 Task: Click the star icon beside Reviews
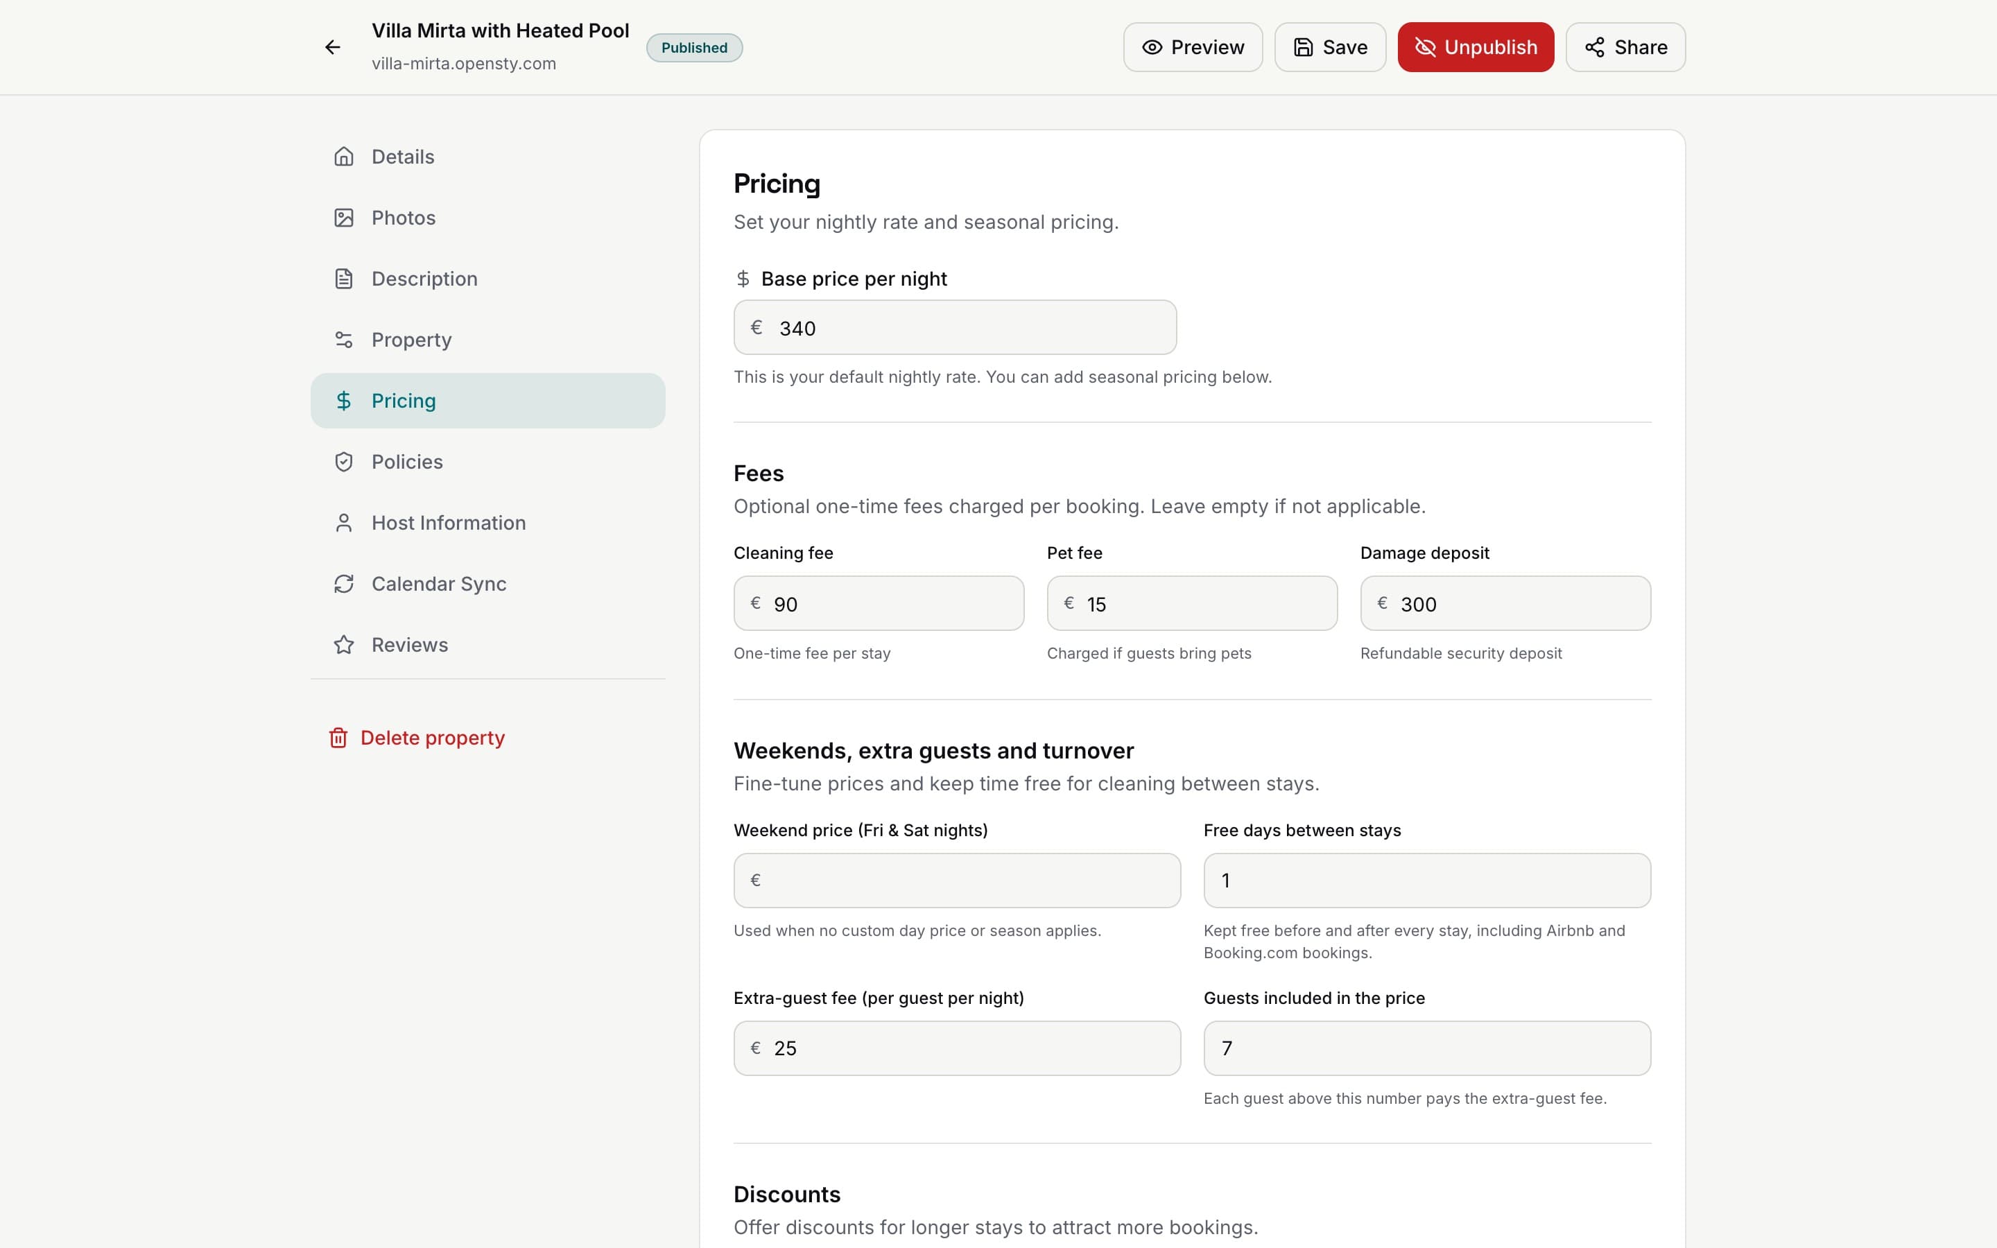click(x=343, y=645)
